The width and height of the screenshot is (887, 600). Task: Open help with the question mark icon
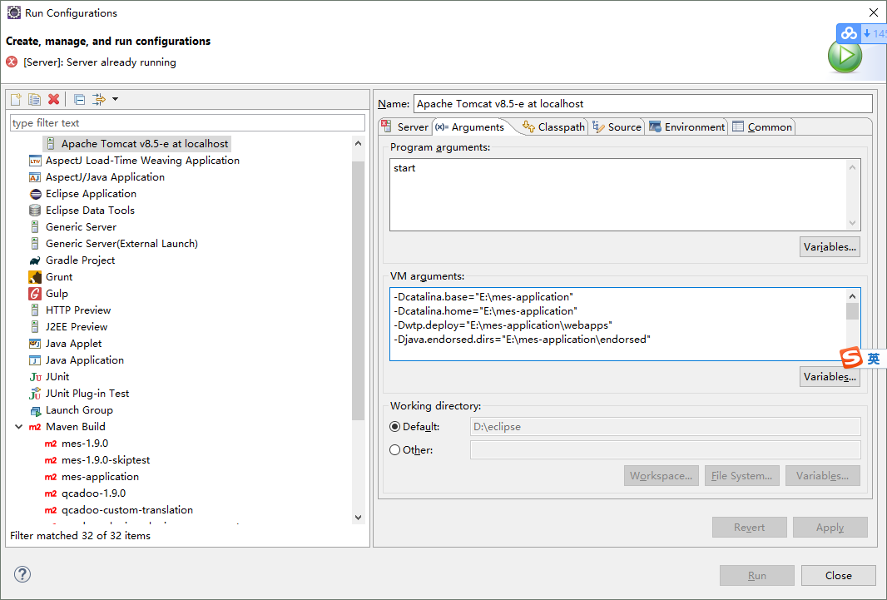tap(22, 574)
